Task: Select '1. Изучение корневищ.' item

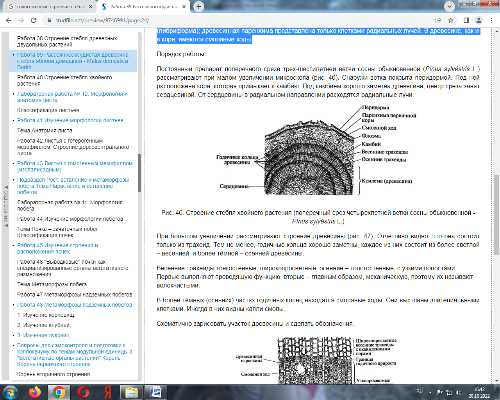Action: point(46,315)
